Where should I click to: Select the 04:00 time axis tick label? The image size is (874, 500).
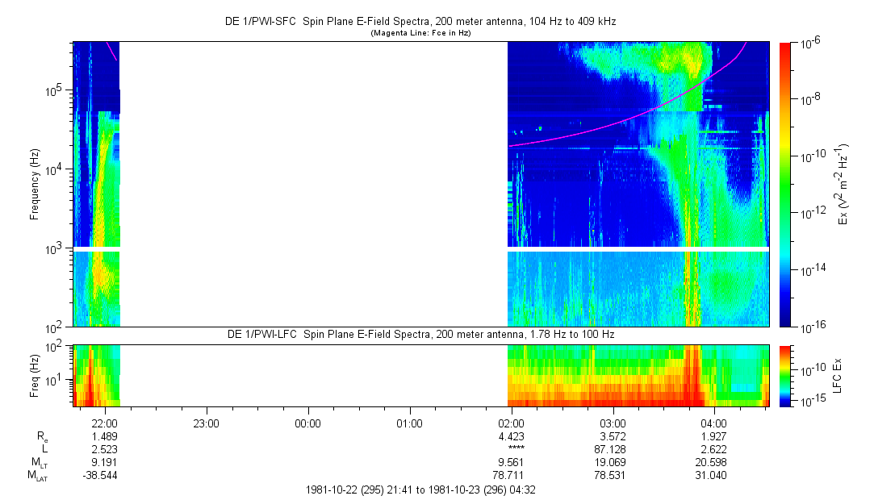[714, 423]
